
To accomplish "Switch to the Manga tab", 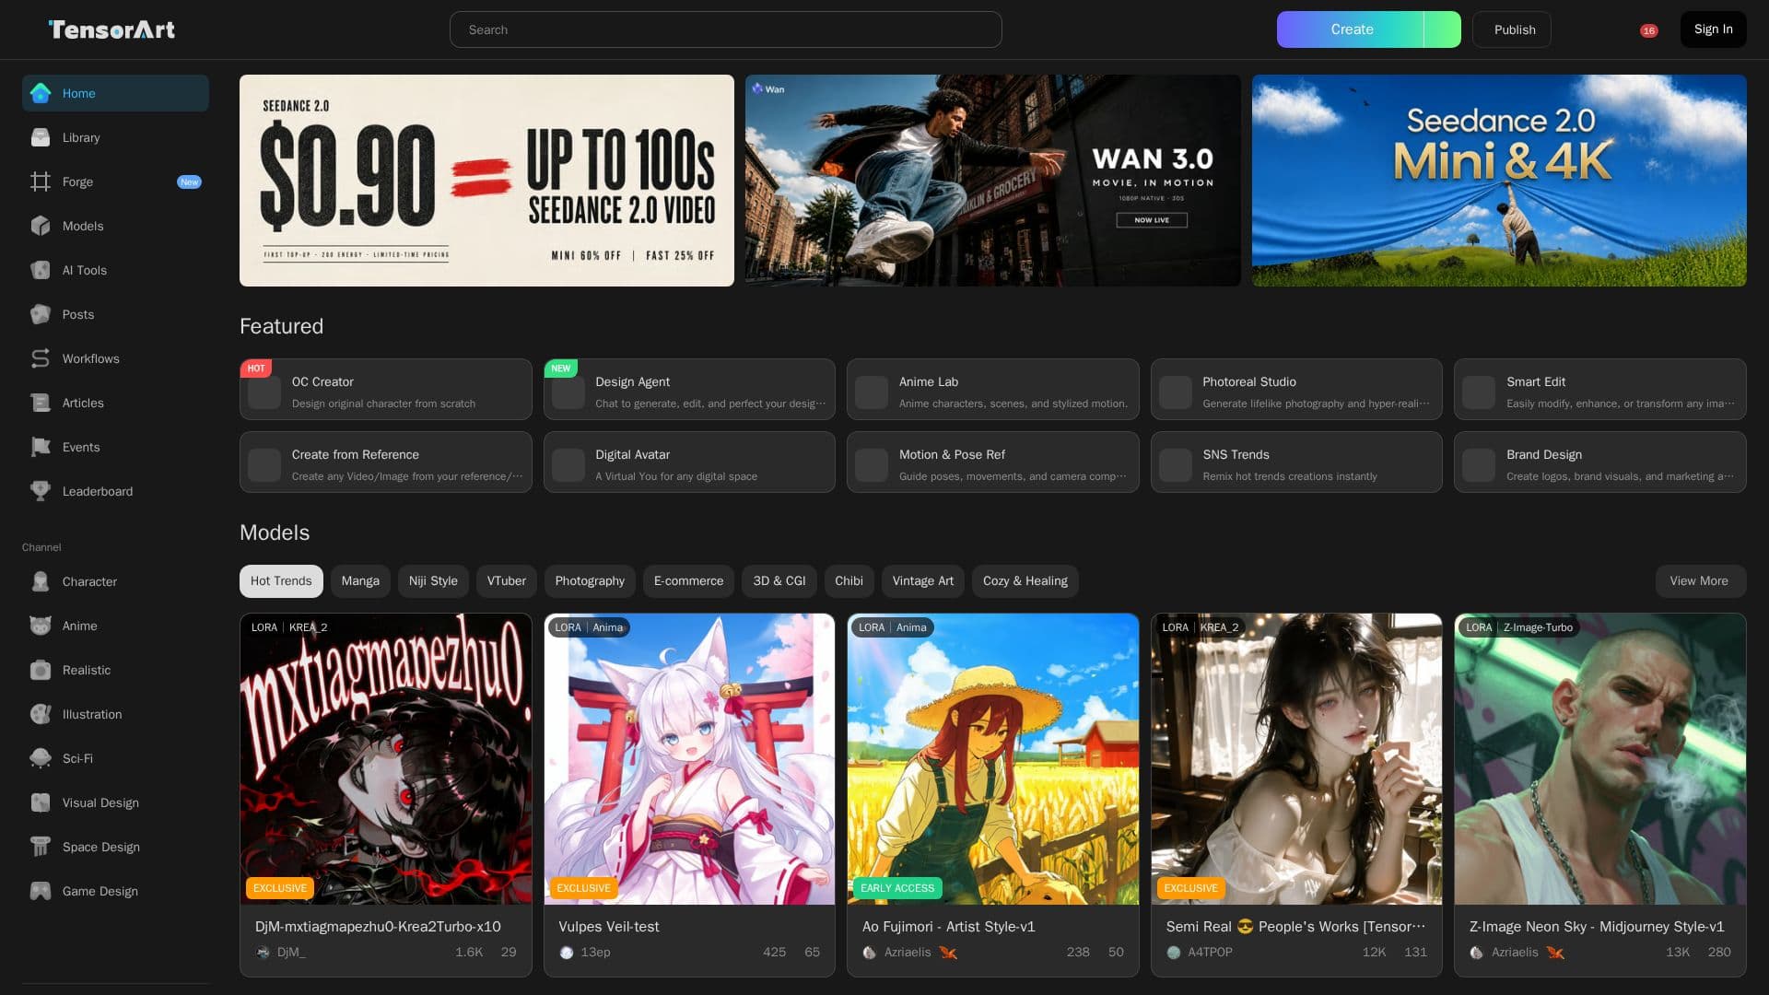I will (x=360, y=581).
